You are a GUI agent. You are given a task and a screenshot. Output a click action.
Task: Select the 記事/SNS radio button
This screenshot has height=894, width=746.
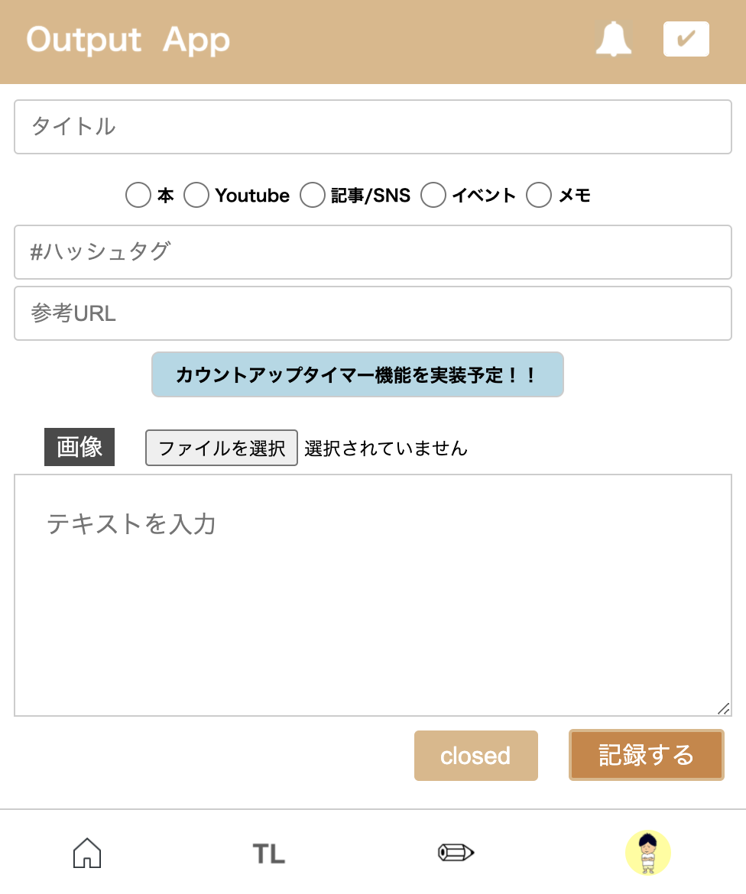(313, 196)
